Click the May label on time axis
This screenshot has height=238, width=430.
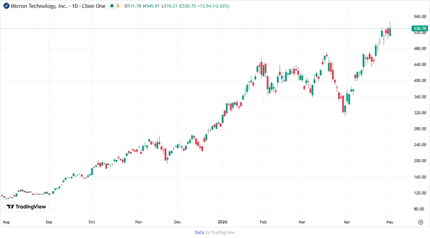pos(390,222)
